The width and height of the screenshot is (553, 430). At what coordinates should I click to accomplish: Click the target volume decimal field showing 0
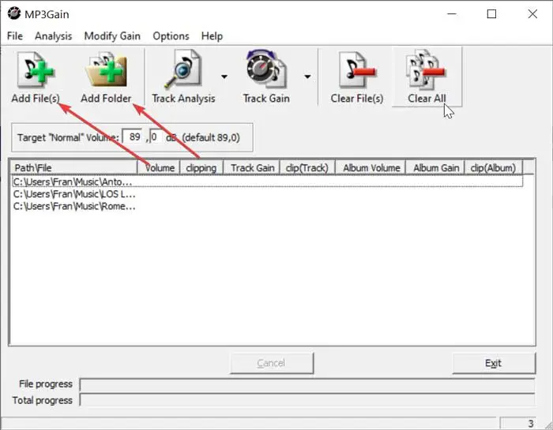pos(156,136)
